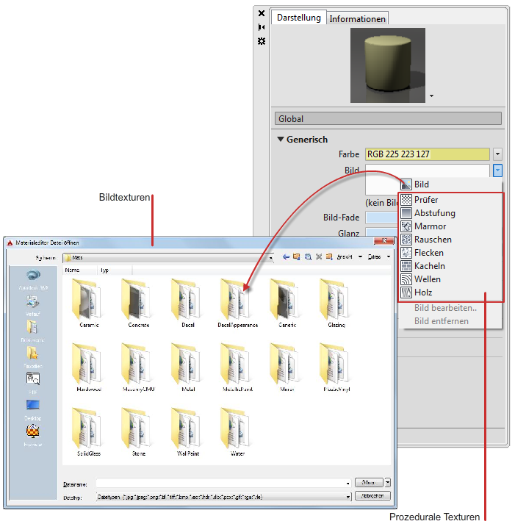
Task: Open preview options arrow beside thumbnail
Action: 431,96
